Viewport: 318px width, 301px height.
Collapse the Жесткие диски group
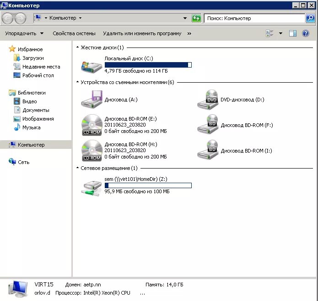[x=77, y=47]
